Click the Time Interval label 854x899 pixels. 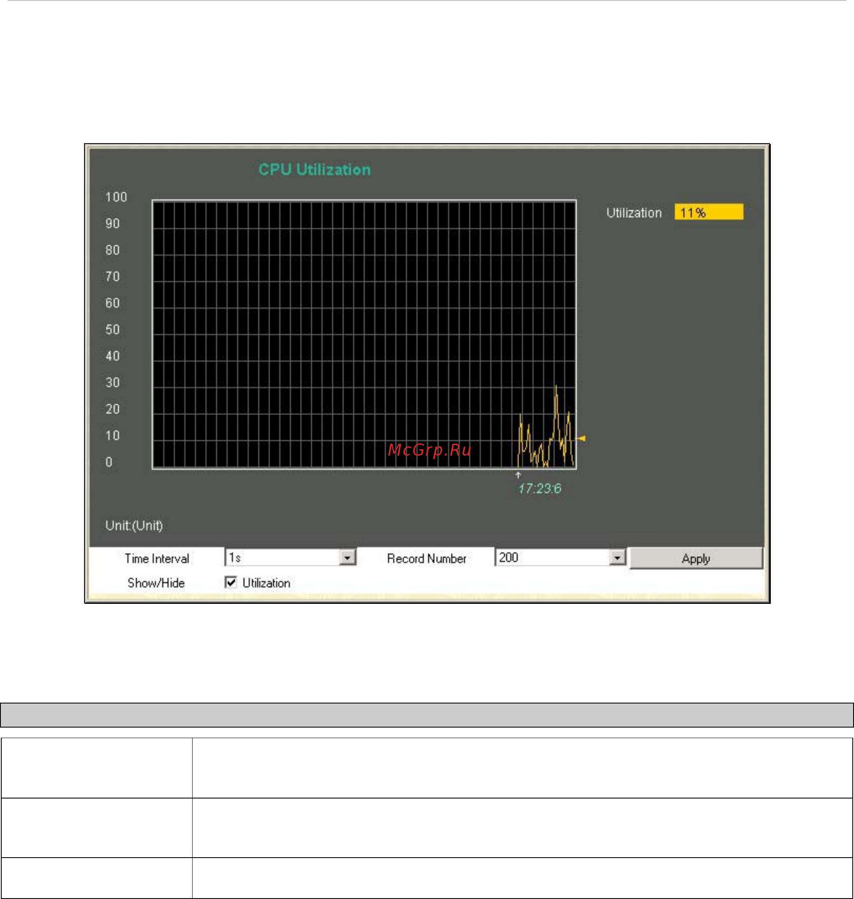tap(157, 559)
